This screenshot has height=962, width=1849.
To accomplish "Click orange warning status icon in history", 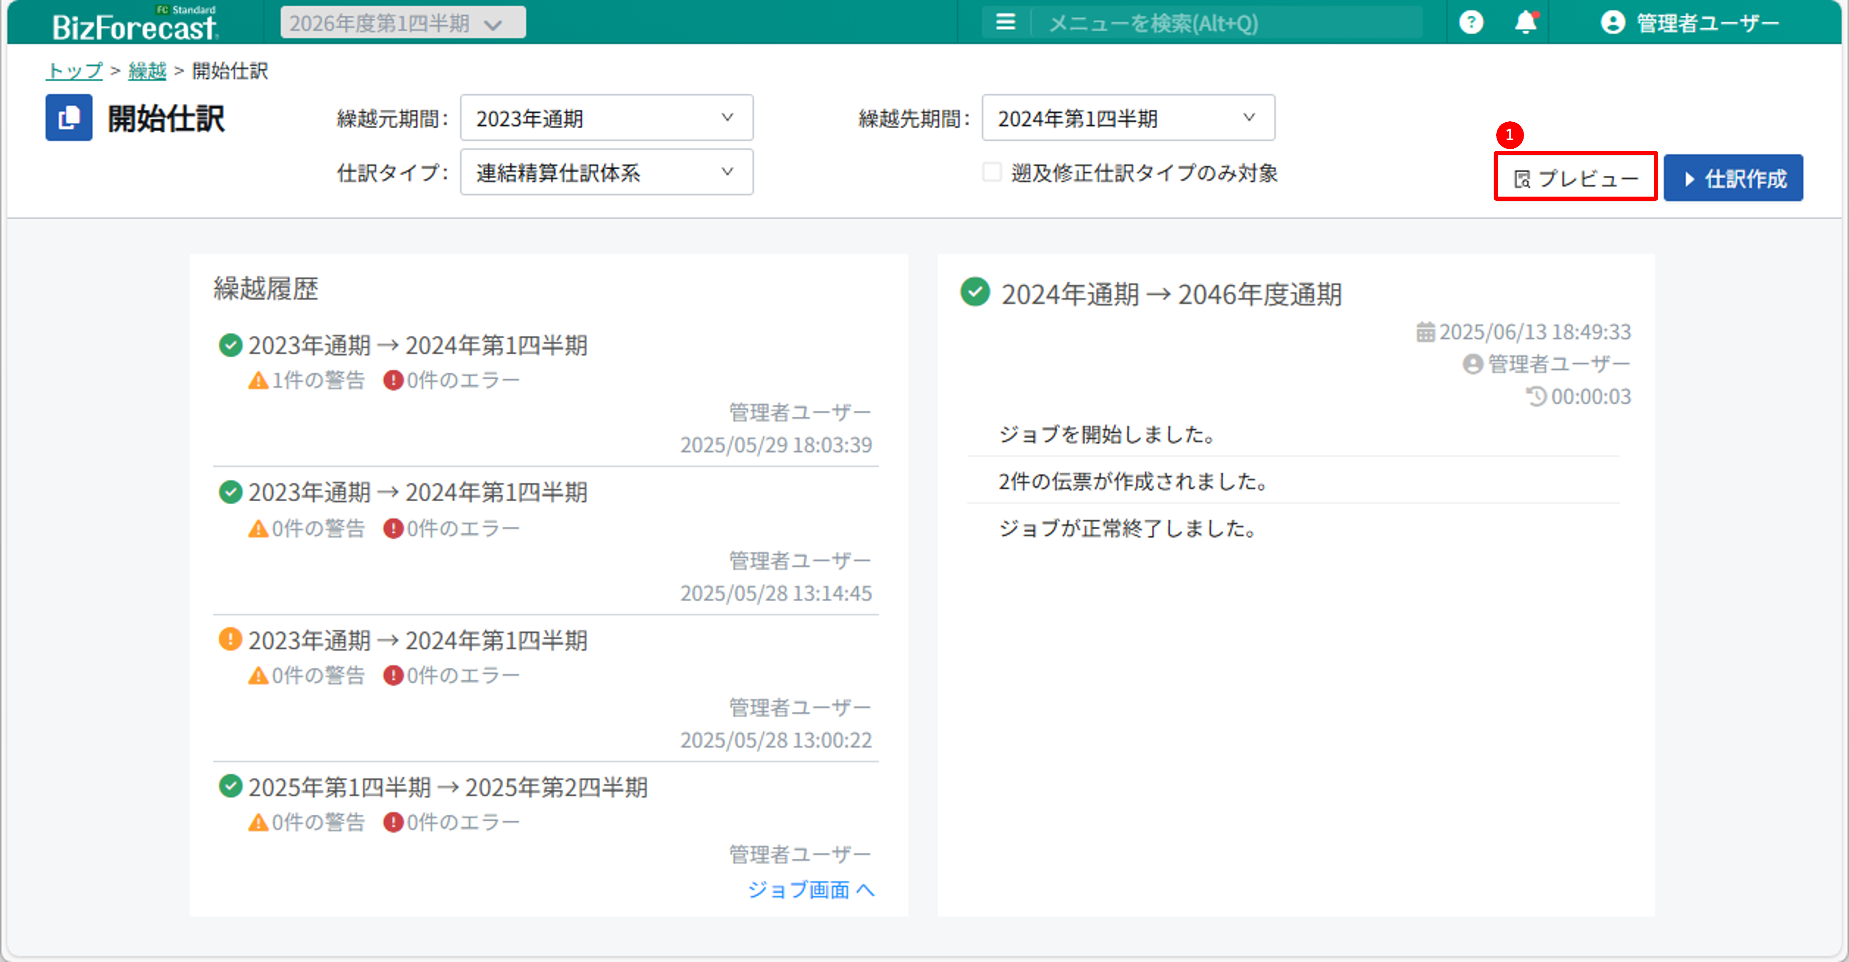I will click(x=230, y=638).
